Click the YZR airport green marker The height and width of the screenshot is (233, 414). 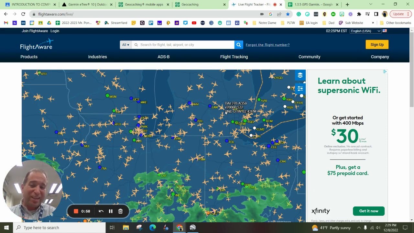coord(259,100)
